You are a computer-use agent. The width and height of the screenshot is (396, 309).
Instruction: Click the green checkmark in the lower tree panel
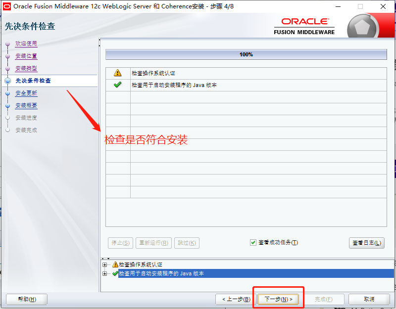tap(115, 273)
